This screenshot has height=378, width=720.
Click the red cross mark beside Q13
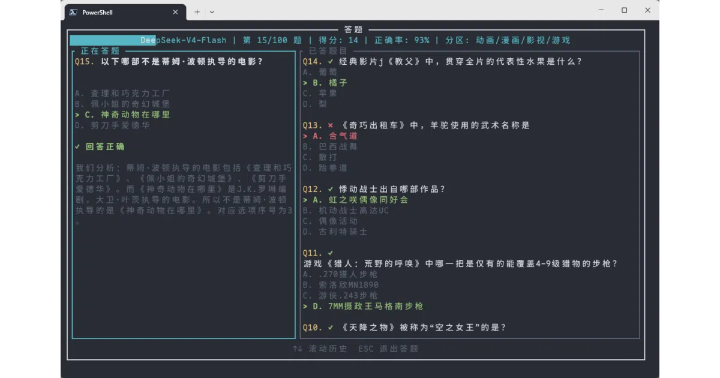(331, 125)
